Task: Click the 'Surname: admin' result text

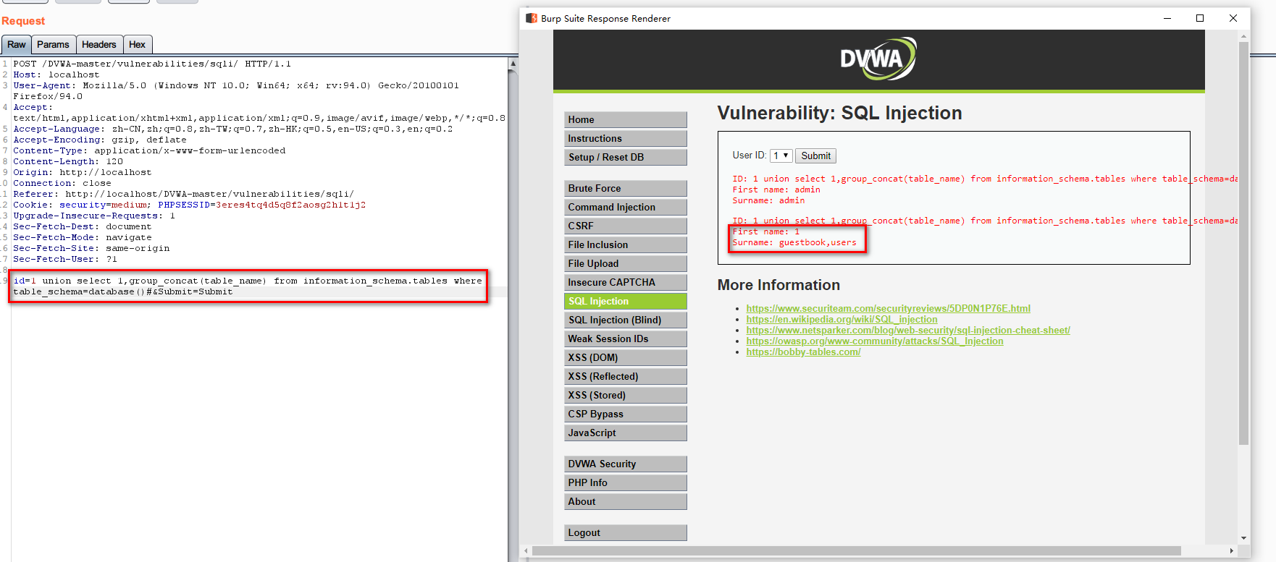Action: tap(768, 200)
